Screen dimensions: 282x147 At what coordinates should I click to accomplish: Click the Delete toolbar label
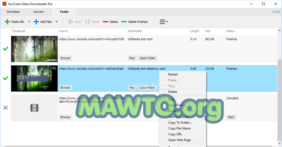pos(114,22)
